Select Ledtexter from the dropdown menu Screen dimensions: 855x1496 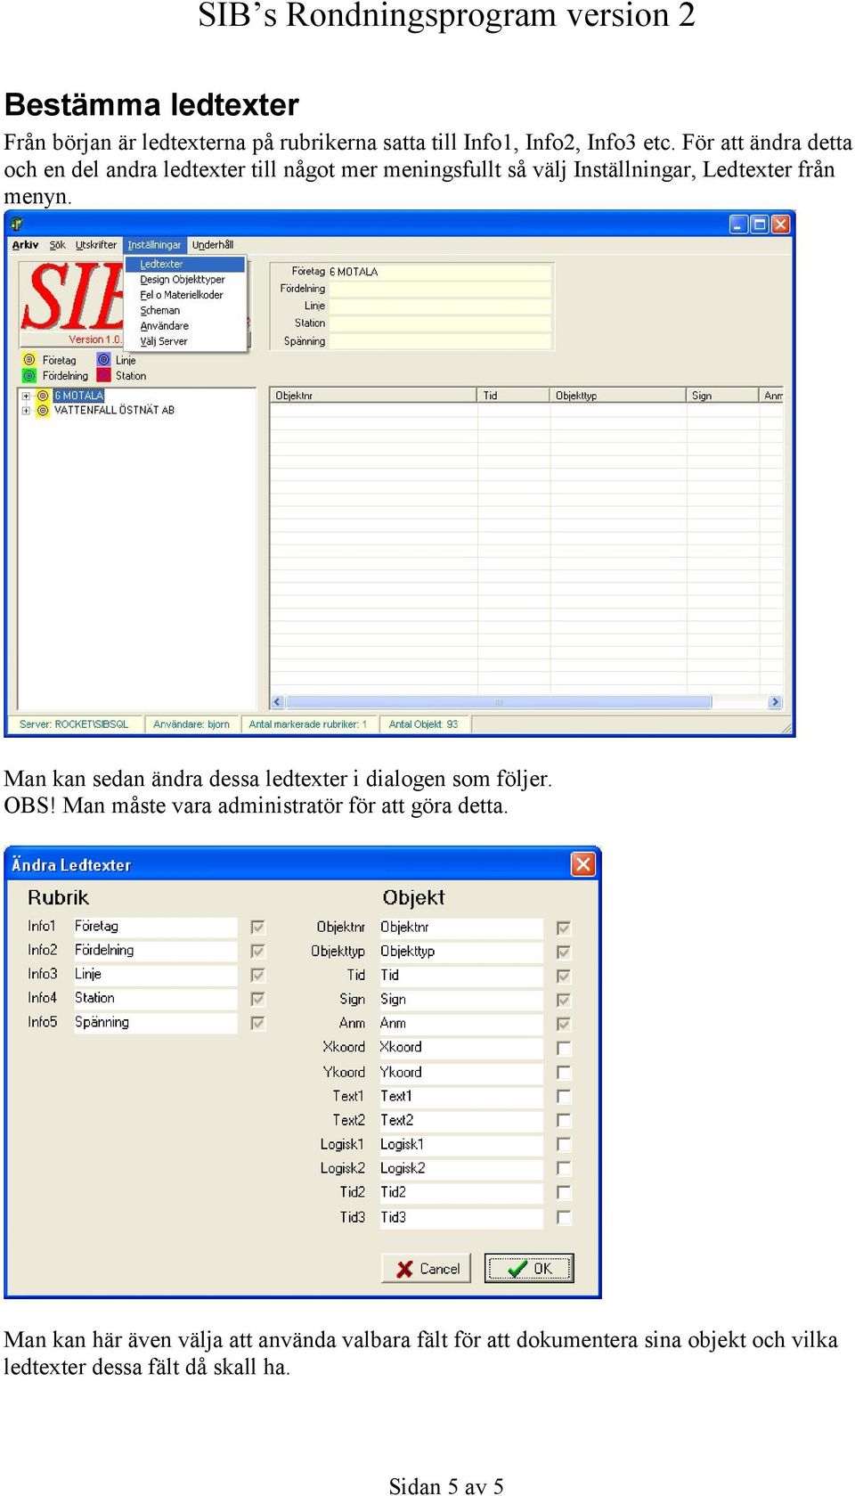185,264
